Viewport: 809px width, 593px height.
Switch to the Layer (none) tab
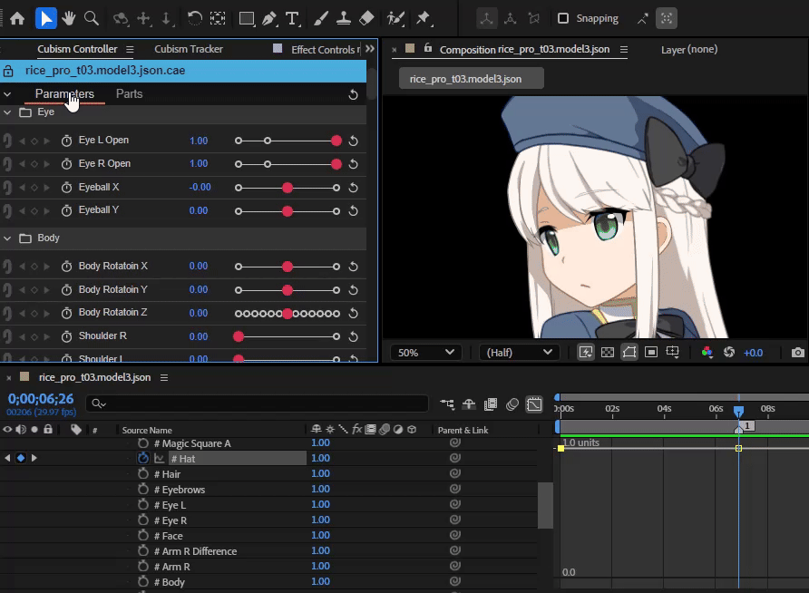tap(689, 50)
